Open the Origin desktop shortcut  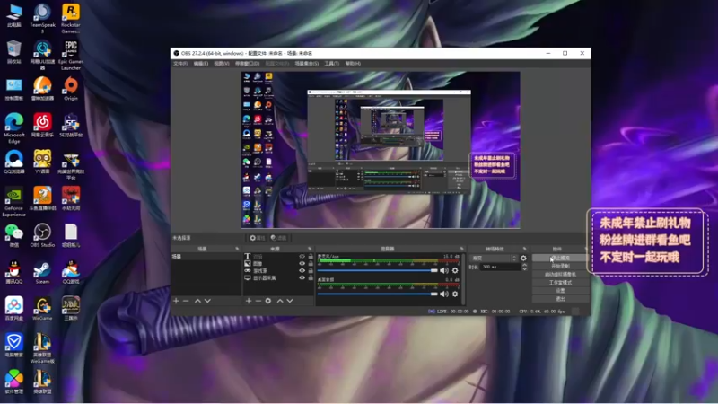coord(71,89)
